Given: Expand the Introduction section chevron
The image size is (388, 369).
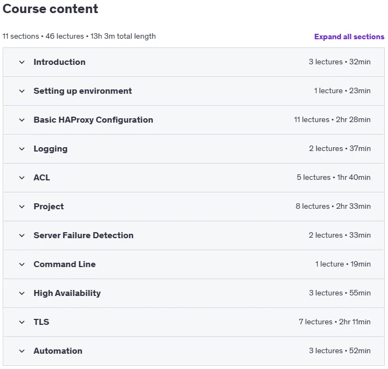Looking at the screenshot, I should pos(22,62).
